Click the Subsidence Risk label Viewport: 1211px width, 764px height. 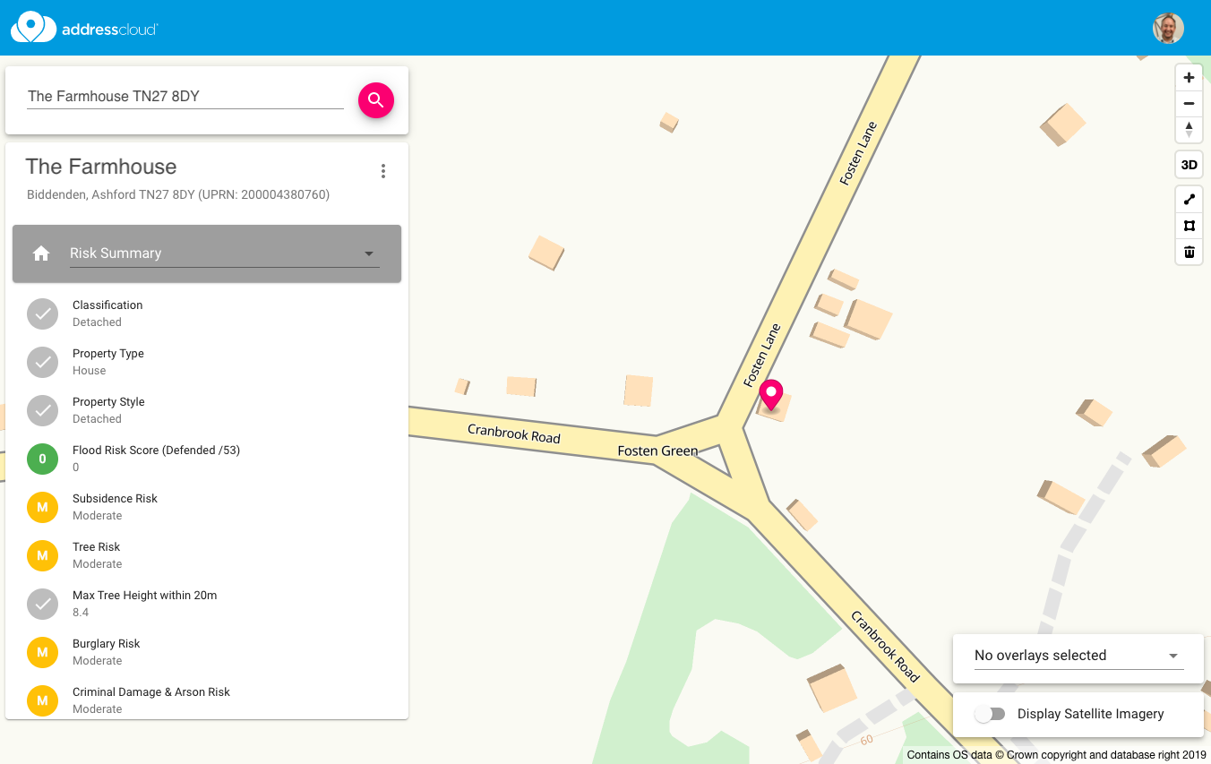(x=115, y=499)
